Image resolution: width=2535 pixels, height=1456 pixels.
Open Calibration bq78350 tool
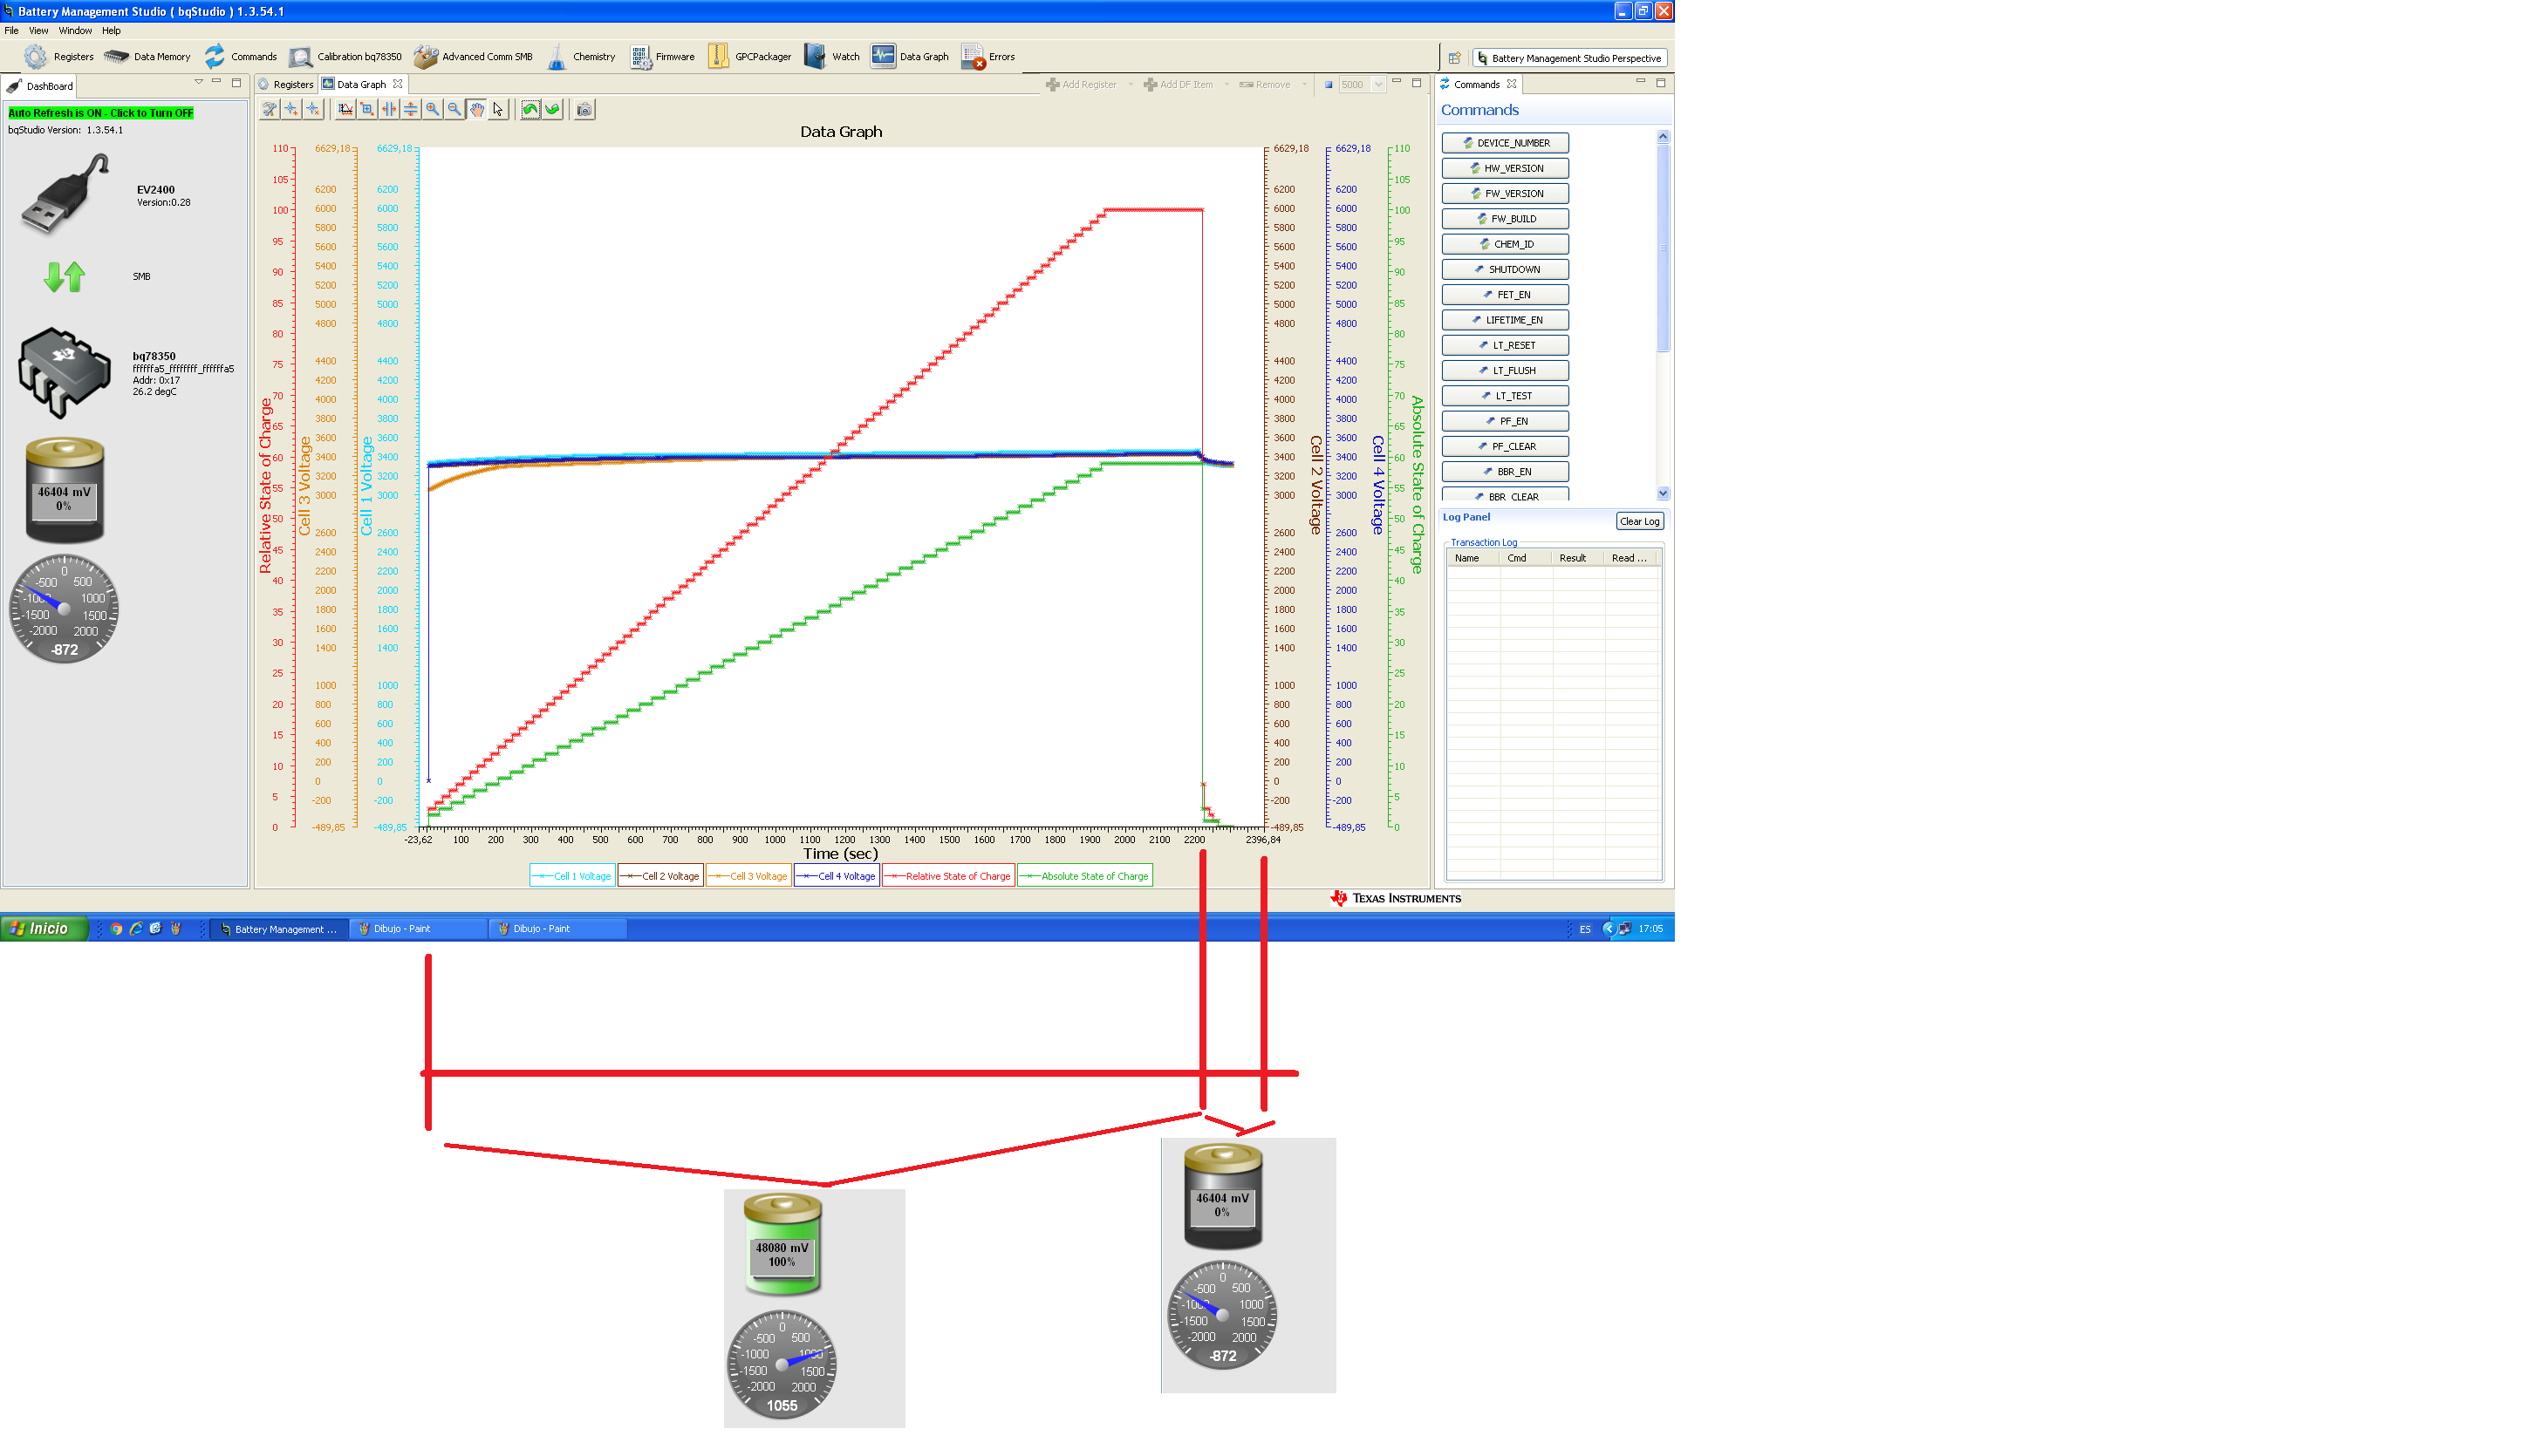pos(345,57)
